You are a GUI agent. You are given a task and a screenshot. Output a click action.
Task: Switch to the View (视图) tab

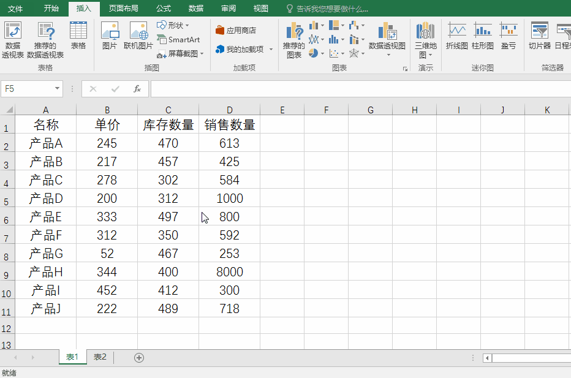point(261,9)
